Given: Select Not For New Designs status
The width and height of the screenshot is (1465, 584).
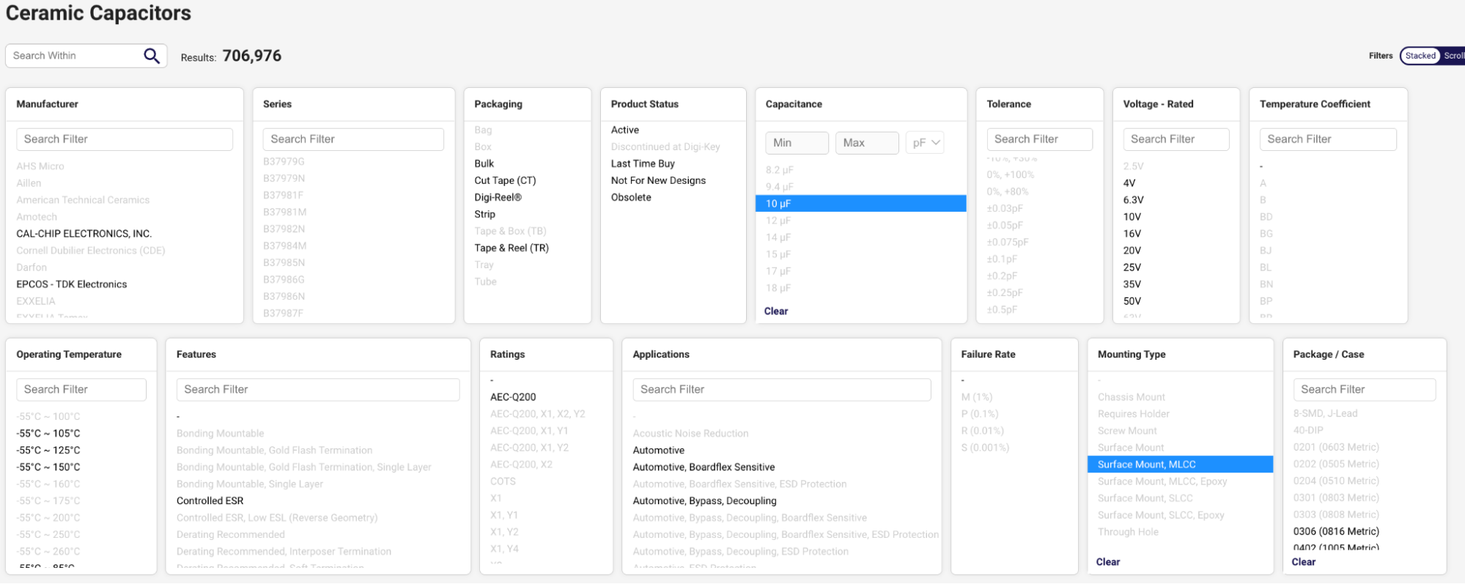Looking at the screenshot, I should point(658,180).
